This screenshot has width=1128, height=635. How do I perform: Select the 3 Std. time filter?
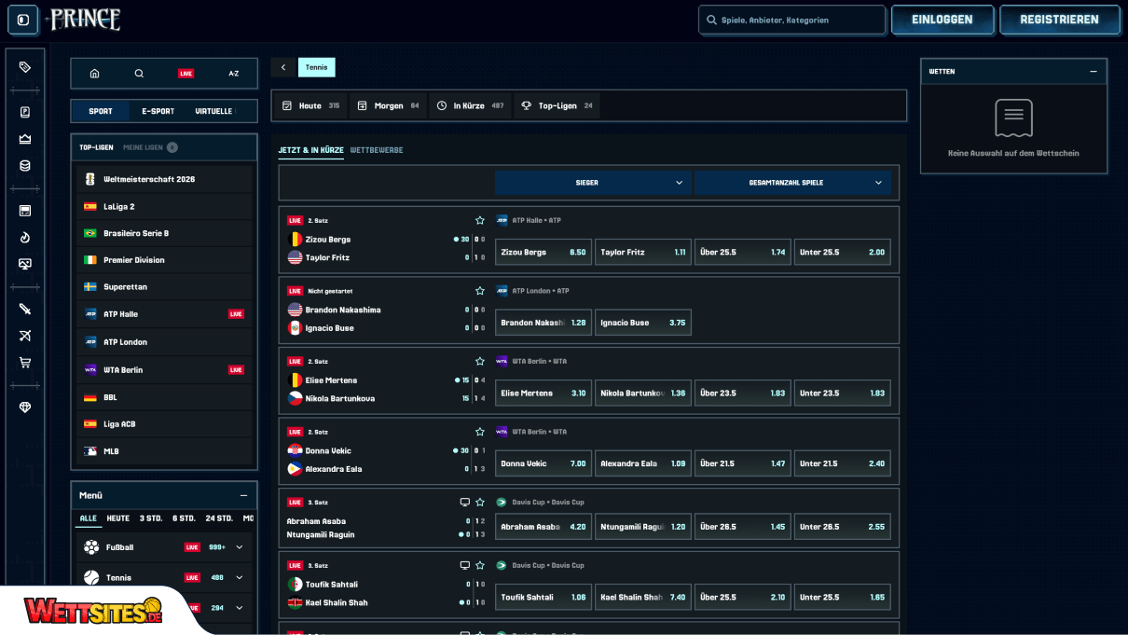pyautogui.click(x=149, y=518)
